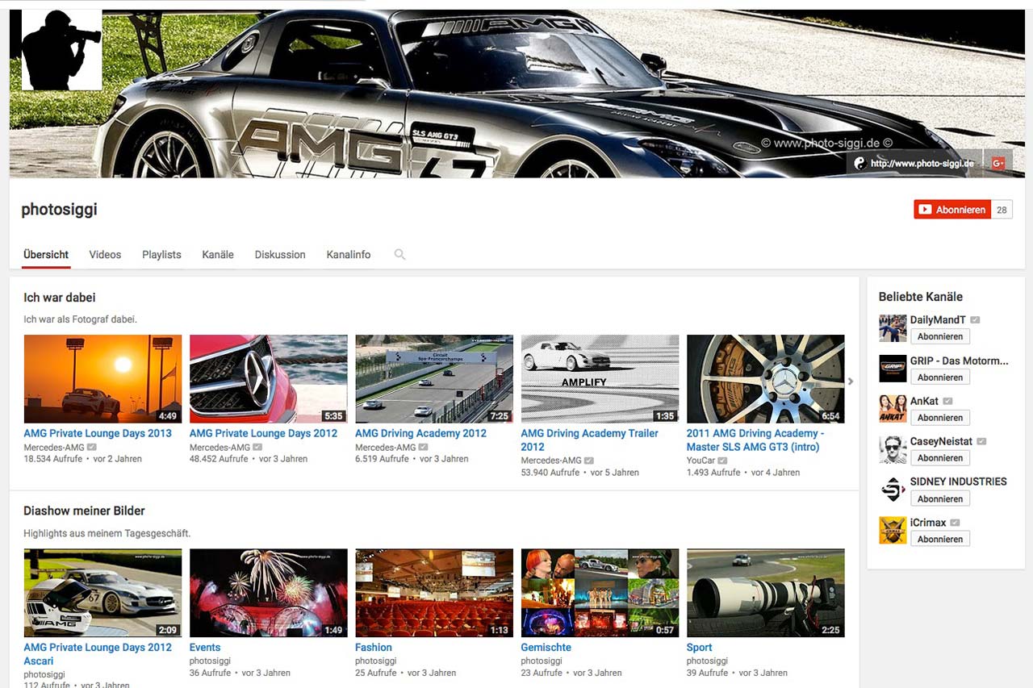Subscribe with the red Abonnieren button
The height and width of the screenshot is (688, 1033).
point(952,210)
